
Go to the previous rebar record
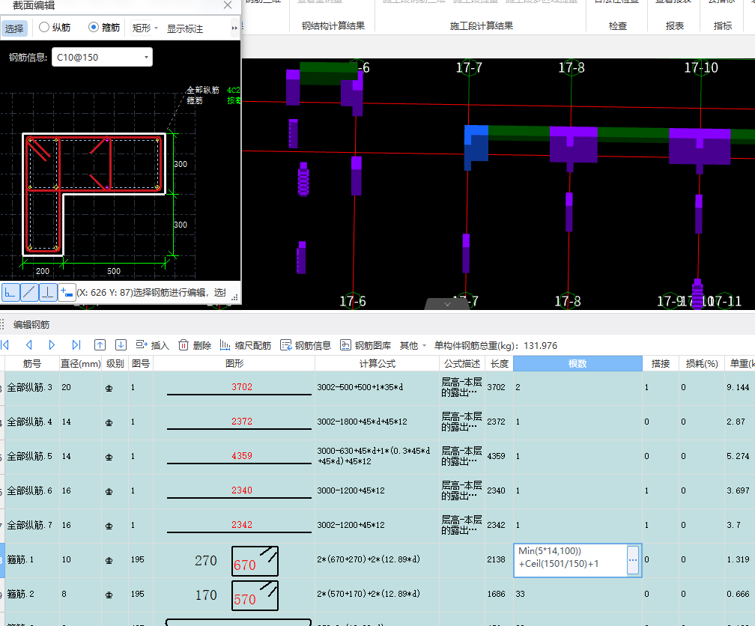coord(29,344)
